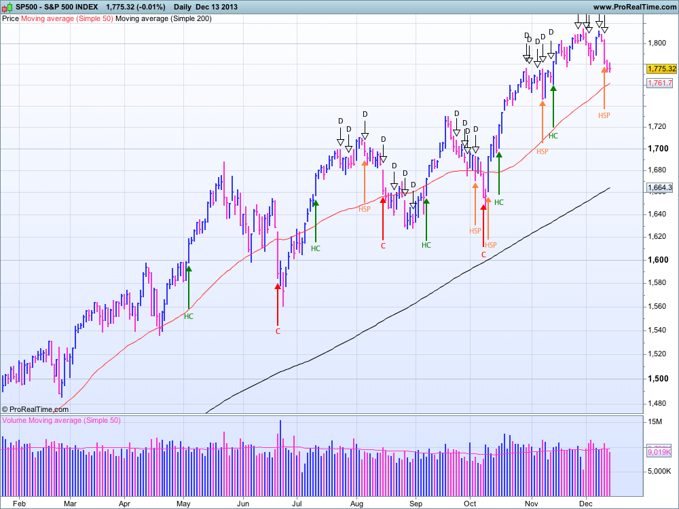Click the red C marker in late June
The image size is (679, 509).
pyautogui.click(x=278, y=331)
